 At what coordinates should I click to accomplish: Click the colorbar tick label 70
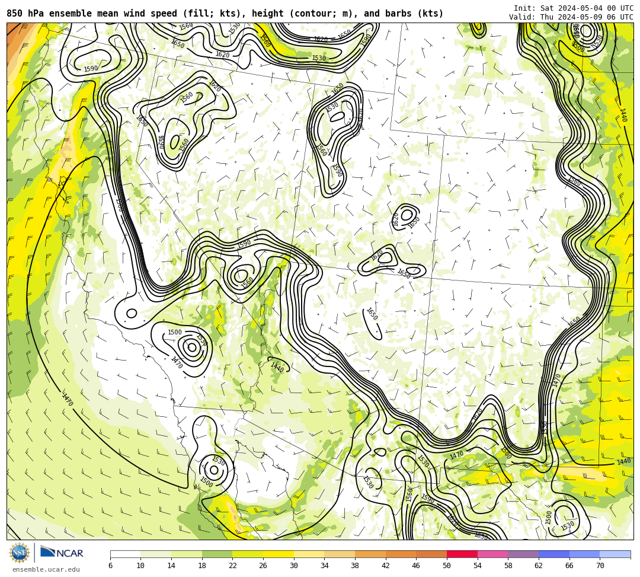point(600,566)
